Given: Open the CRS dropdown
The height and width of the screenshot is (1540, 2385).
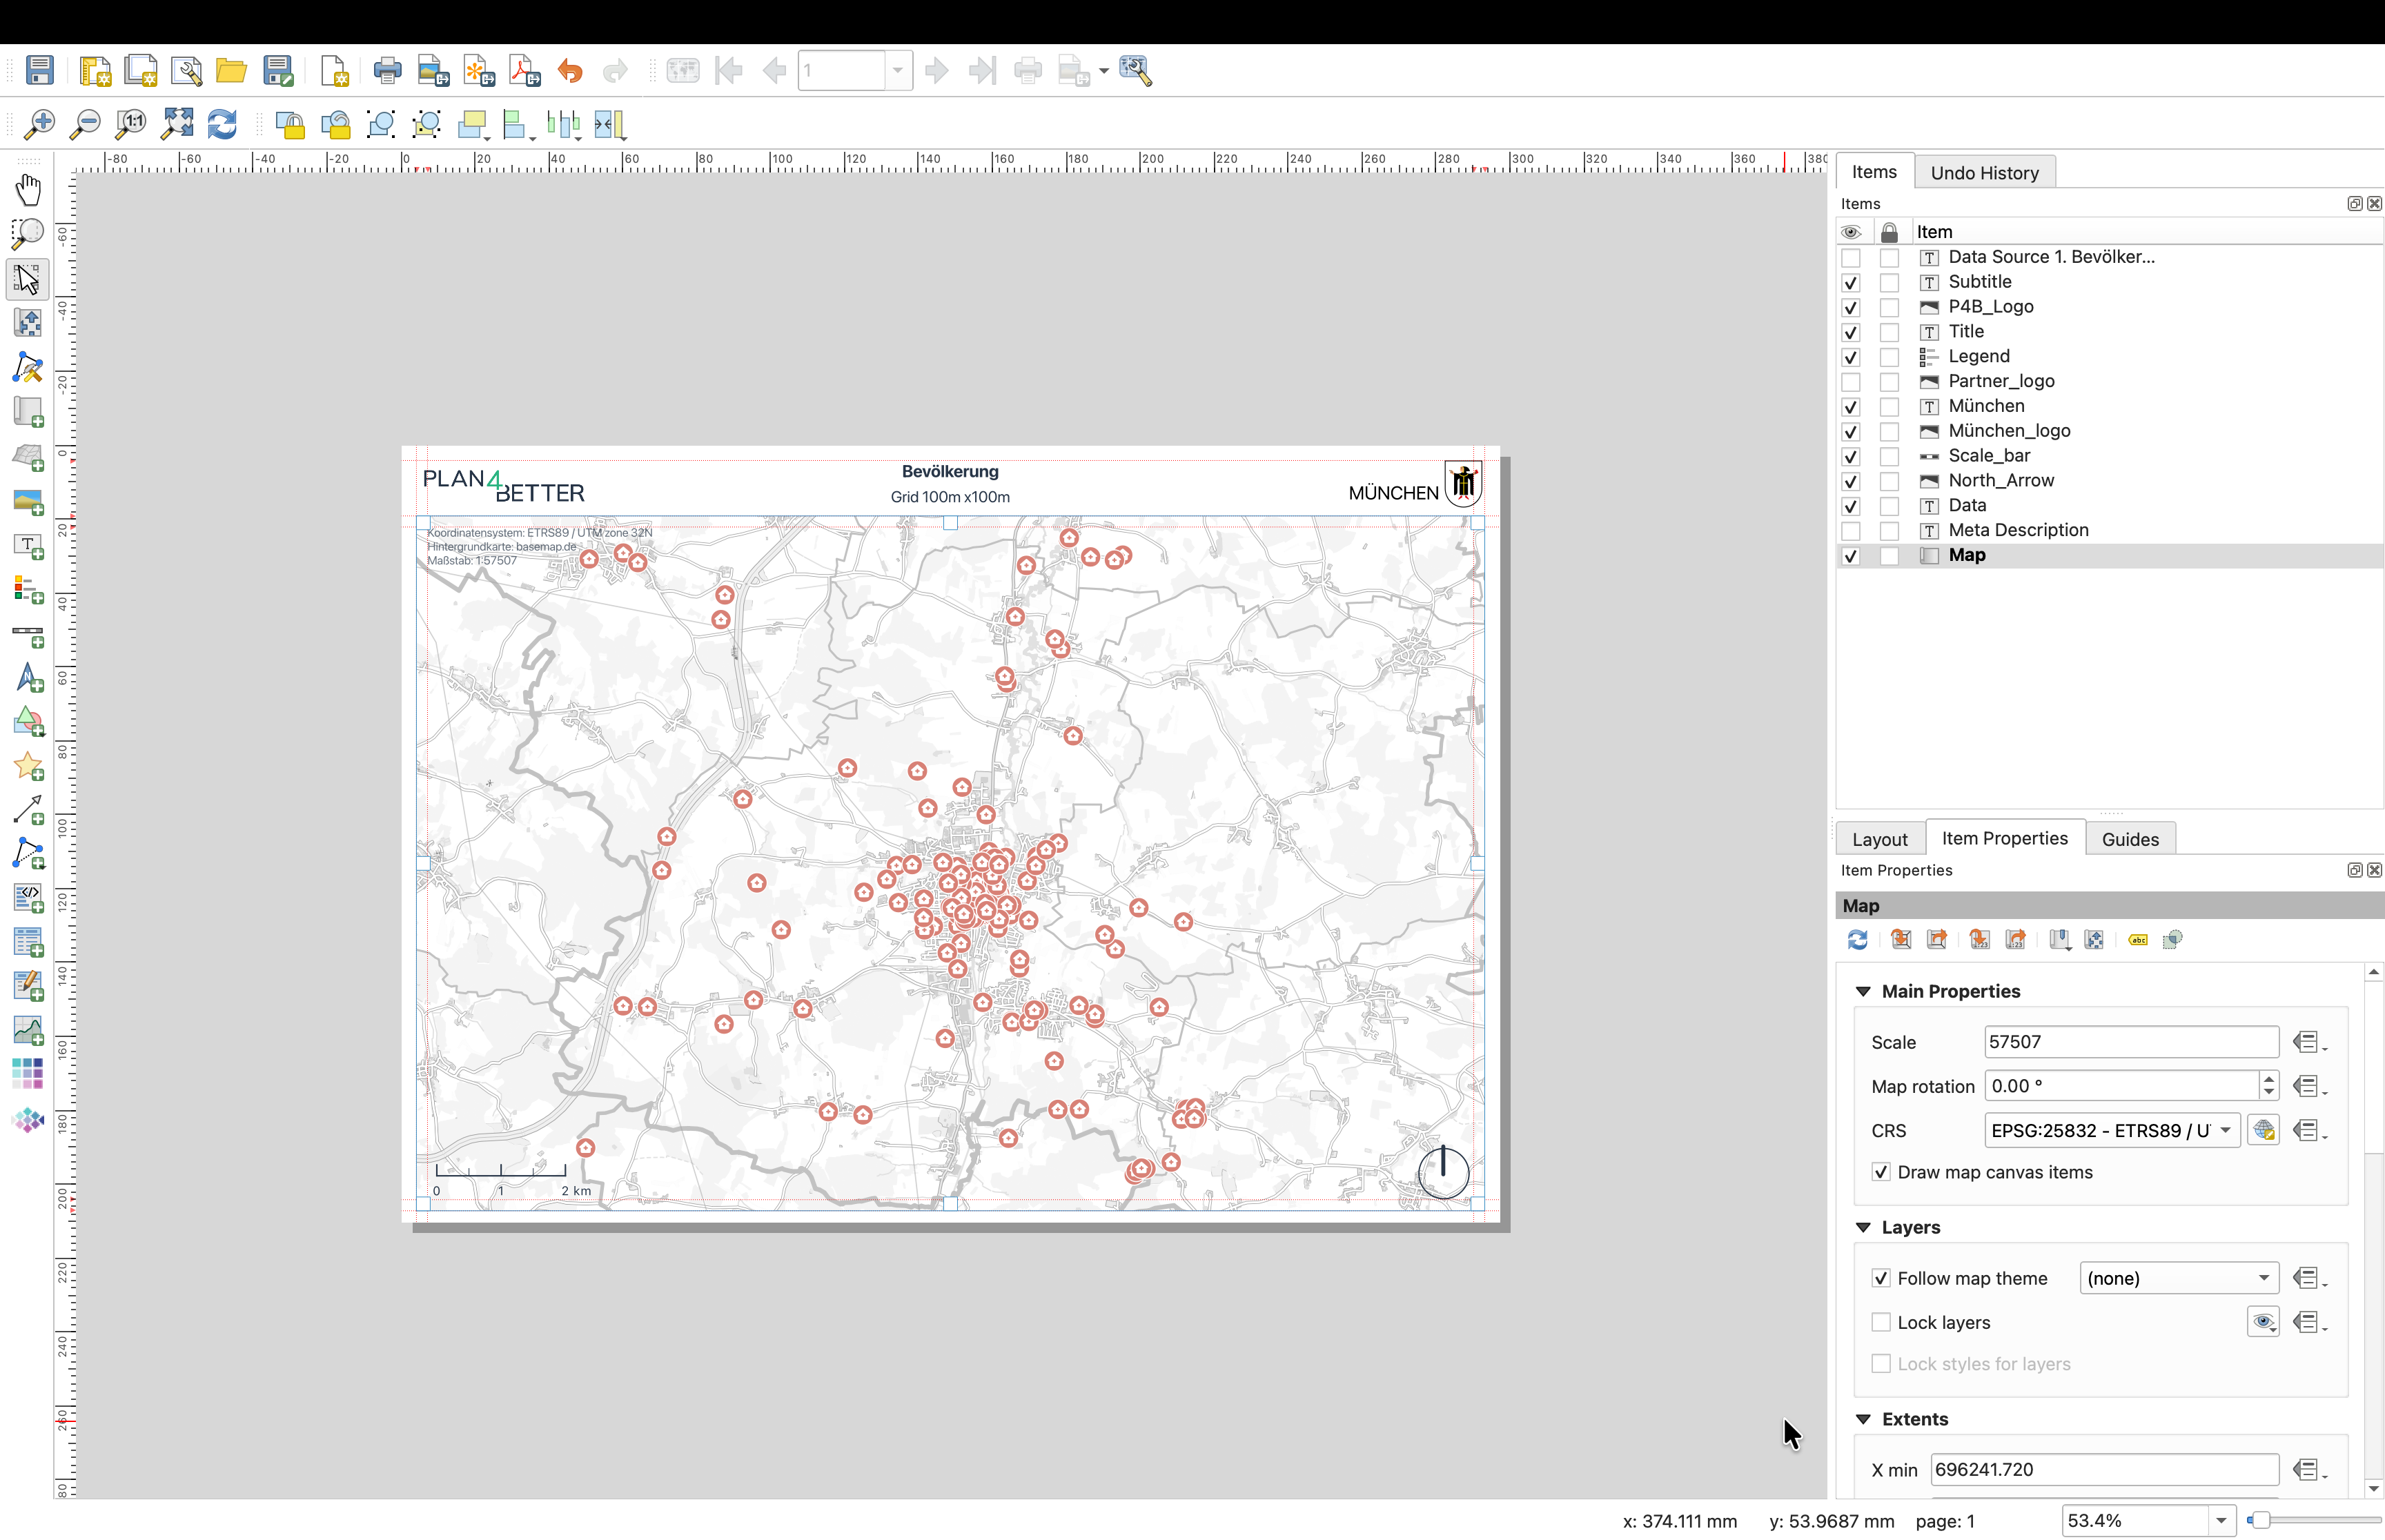Looking at the screenshot, I should [2112, 1131].
